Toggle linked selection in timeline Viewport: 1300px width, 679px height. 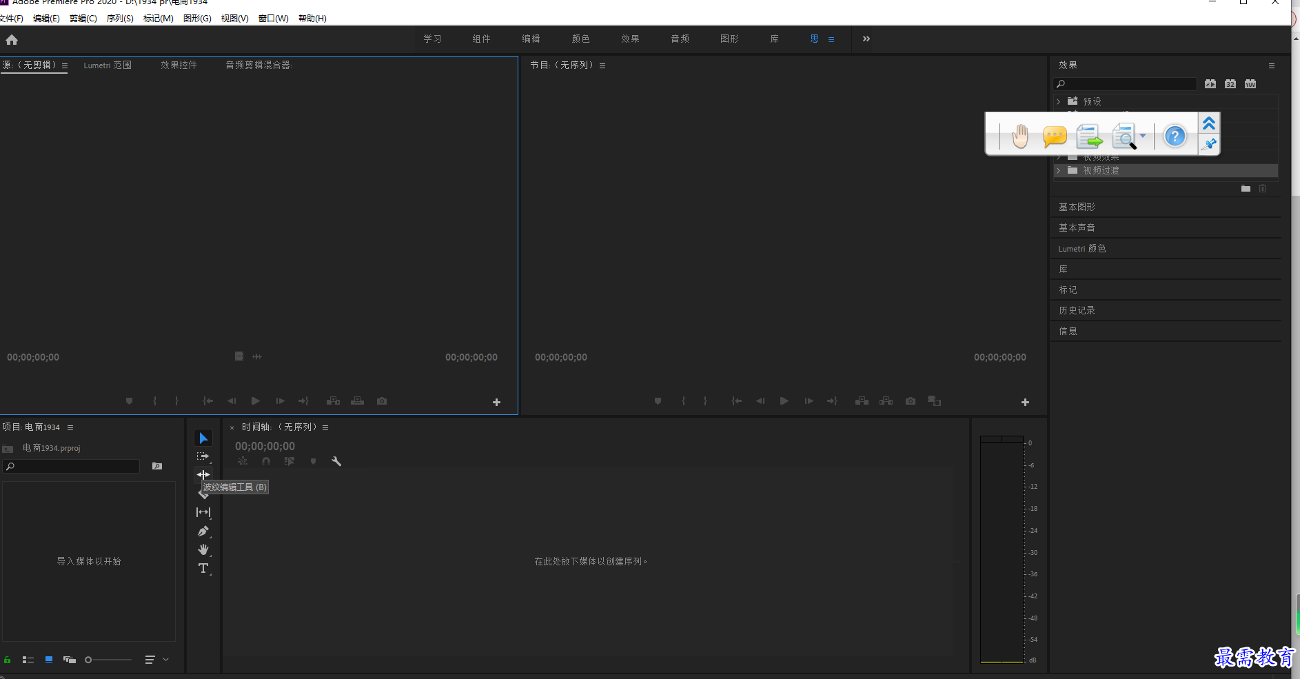tap(290, 461)
